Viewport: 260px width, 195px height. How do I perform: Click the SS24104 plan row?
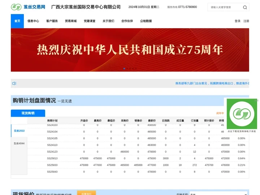(138, 132)
